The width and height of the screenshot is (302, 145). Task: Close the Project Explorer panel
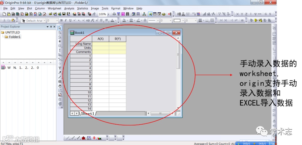tap(54, 27)
